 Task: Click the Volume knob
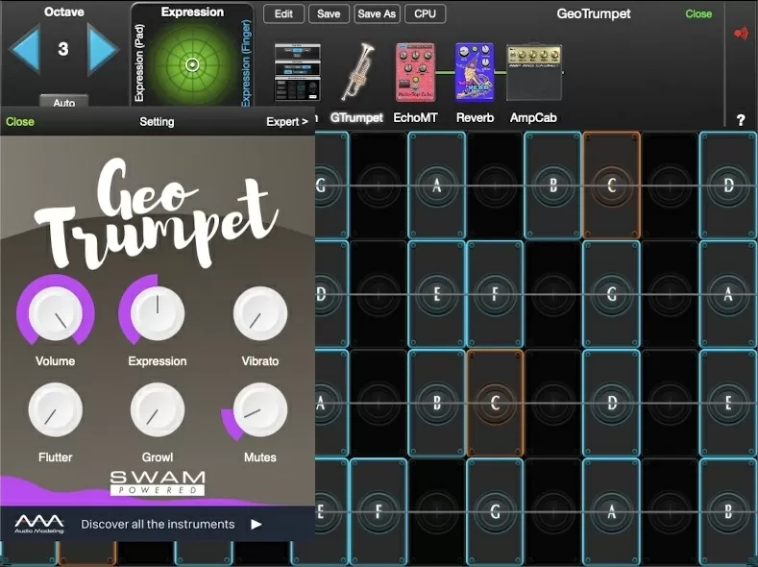click(56, 312)
